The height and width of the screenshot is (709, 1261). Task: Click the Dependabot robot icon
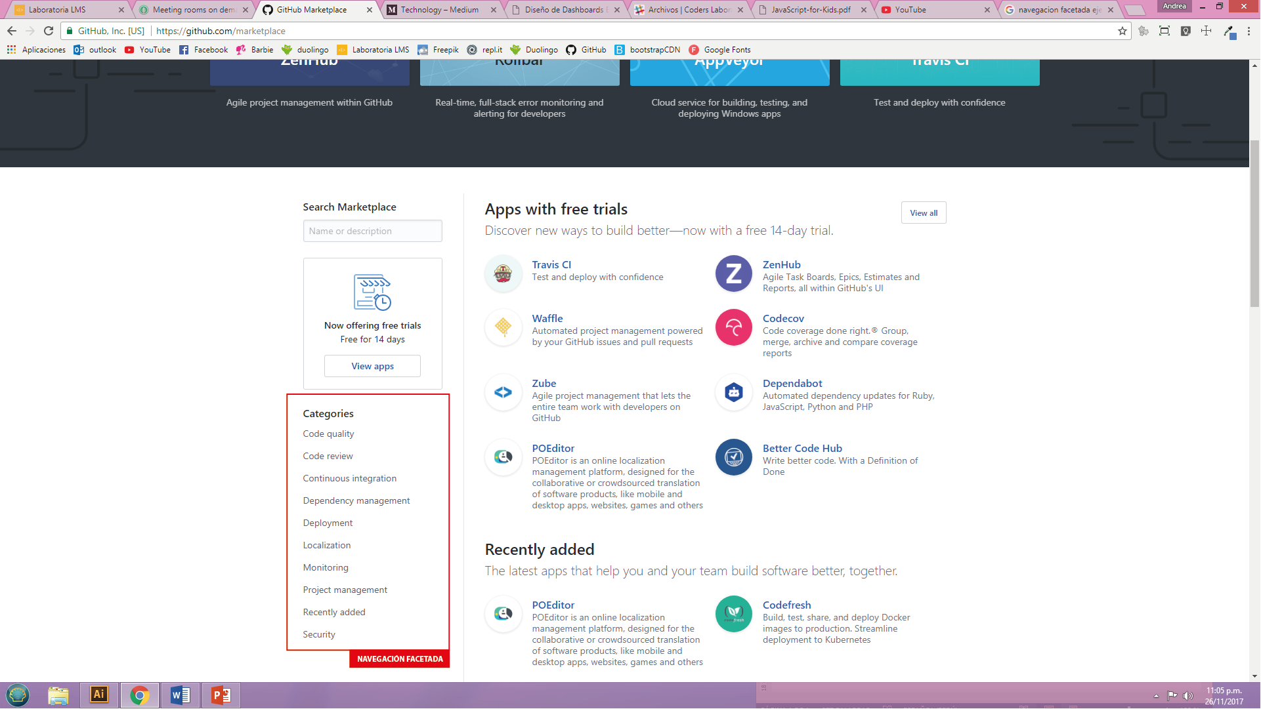(x=733, y=392)
